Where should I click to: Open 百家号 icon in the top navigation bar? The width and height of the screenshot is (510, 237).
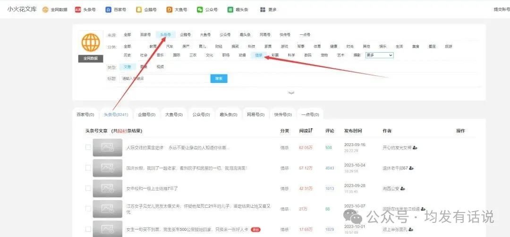click(108, 10)
